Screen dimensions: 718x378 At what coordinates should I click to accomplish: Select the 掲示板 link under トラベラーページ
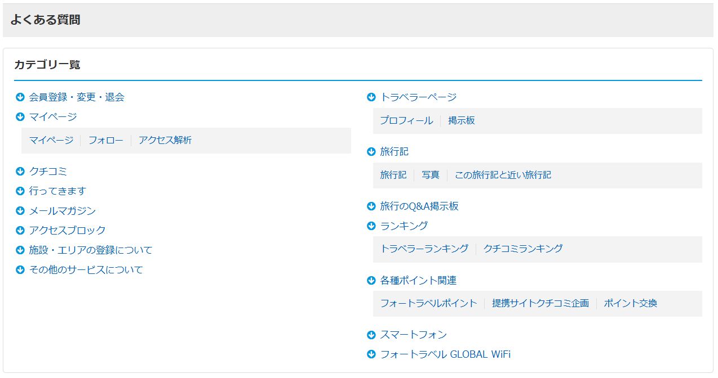pos(462,121)
